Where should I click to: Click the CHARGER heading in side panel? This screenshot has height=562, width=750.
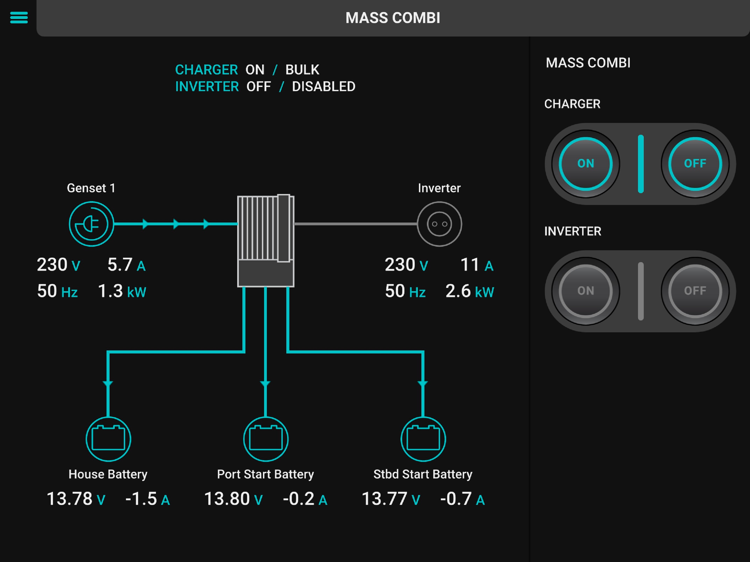pyautogui.click(x=572, y=104)
